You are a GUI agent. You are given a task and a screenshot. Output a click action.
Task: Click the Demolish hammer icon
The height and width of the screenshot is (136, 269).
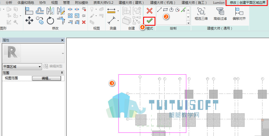[16, 22]
